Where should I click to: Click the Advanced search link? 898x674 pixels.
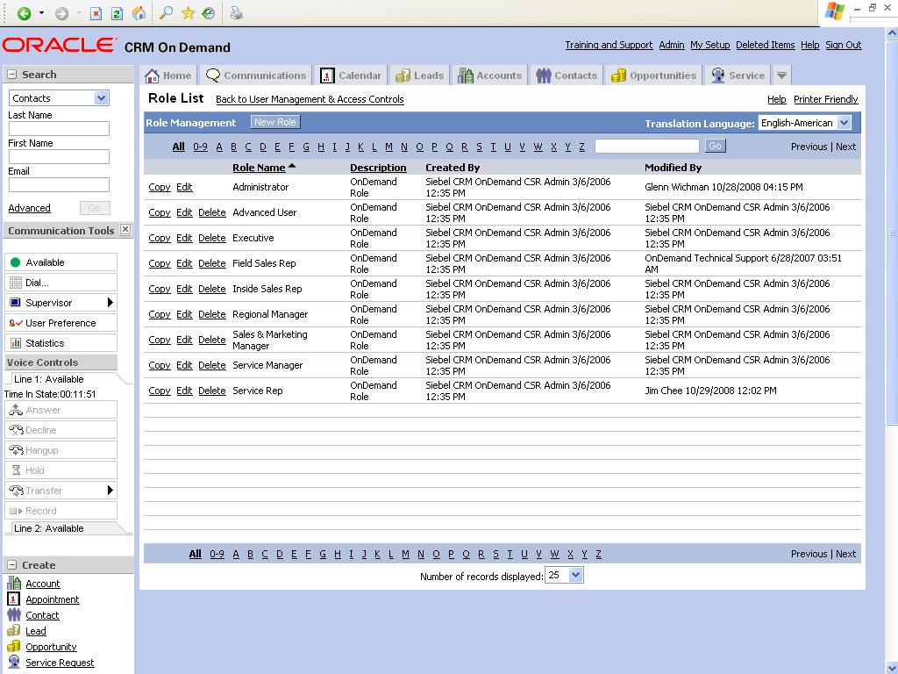point(29,208)
